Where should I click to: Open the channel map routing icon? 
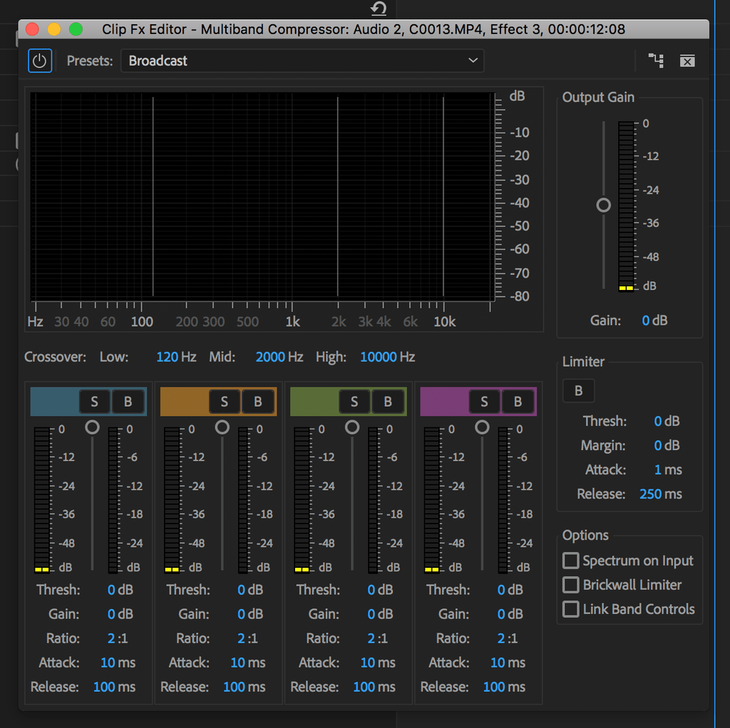656,61
